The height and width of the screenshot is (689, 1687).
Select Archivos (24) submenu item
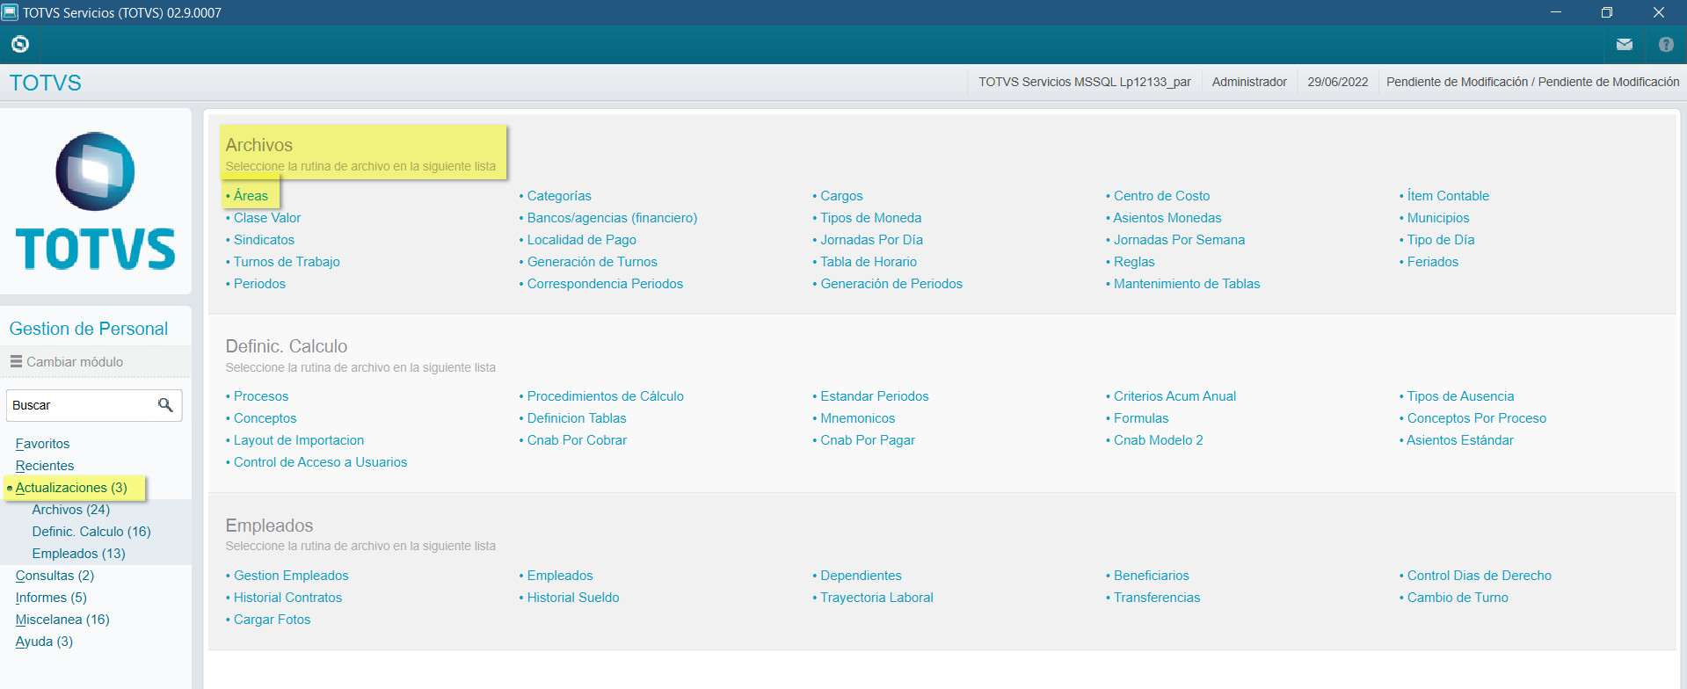71,510
